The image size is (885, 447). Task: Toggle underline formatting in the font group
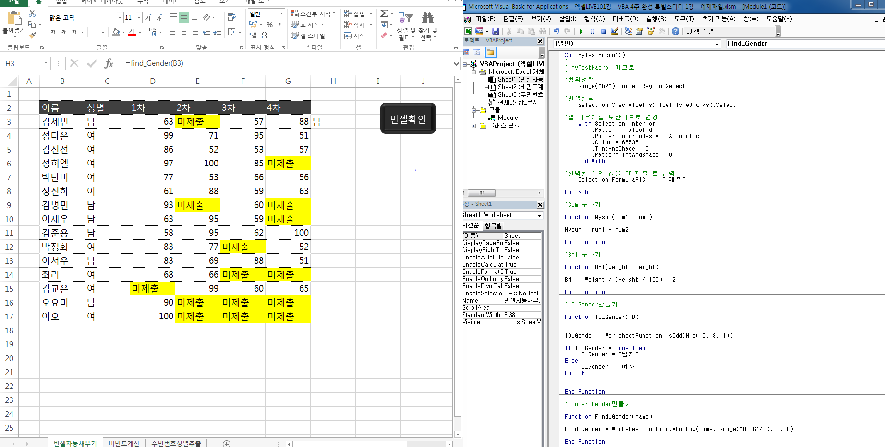(74, 32)
